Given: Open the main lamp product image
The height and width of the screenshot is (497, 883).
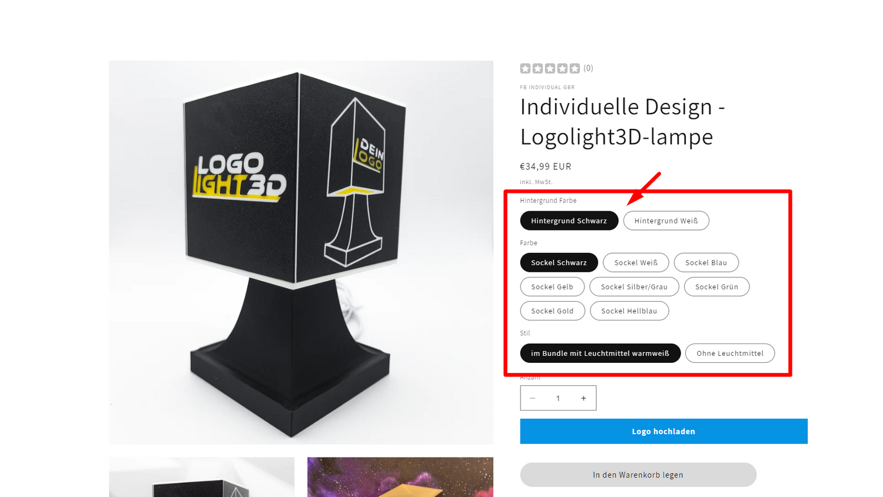Looking at the screenshot, I should pyautogui.click(x=301, y=252).
